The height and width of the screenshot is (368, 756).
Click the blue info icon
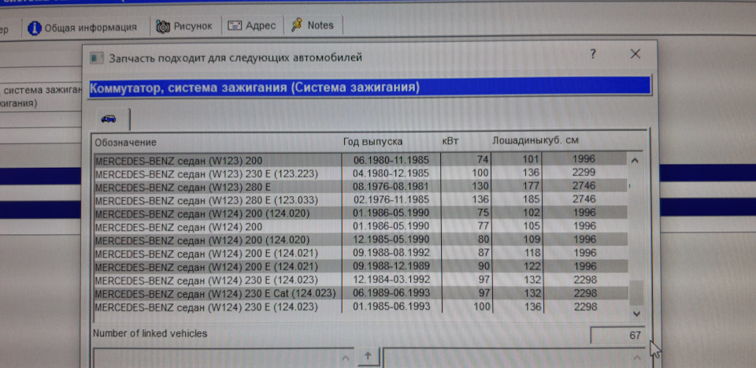point(34,28)
